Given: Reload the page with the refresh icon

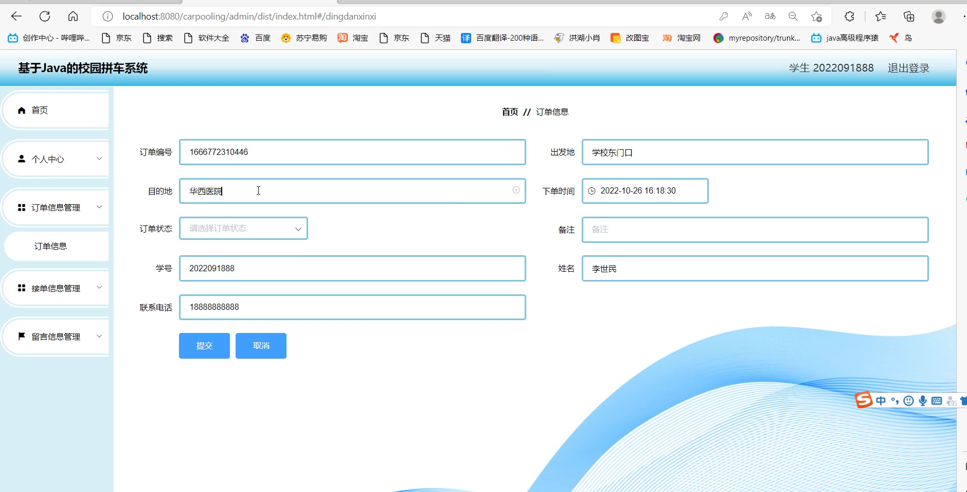Looking at the screenshot, I should click(45, 16).
